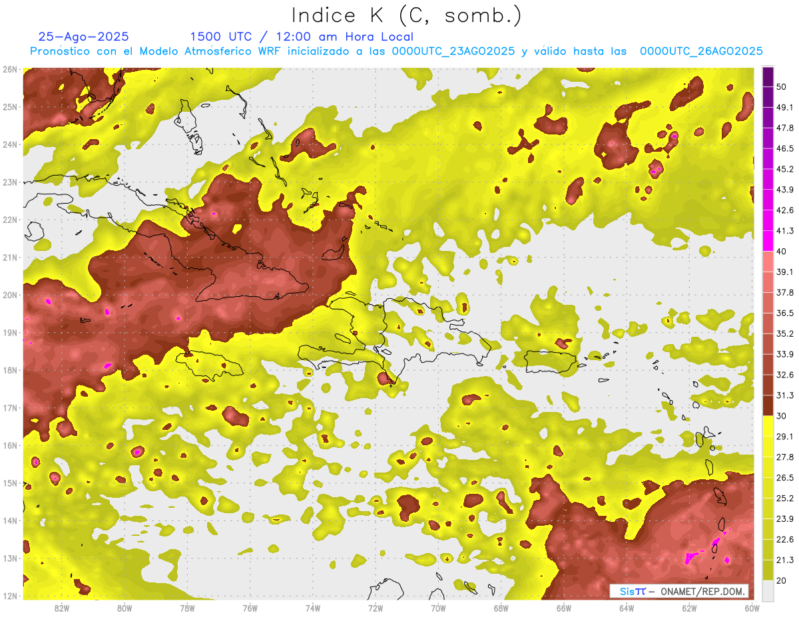Image resolution: width=799 pixels, height=617 pixels.
Task: Click the colorbar label '22.6'
Action: (x=785, y=540)
